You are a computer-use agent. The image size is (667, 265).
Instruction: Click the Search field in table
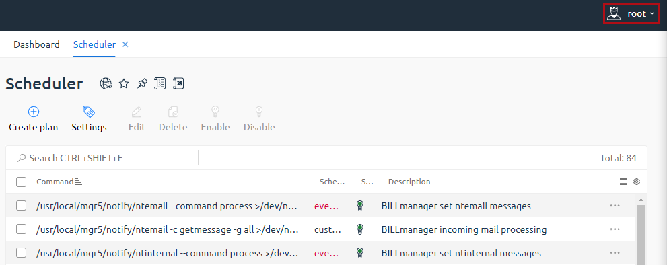click(102, 158)
